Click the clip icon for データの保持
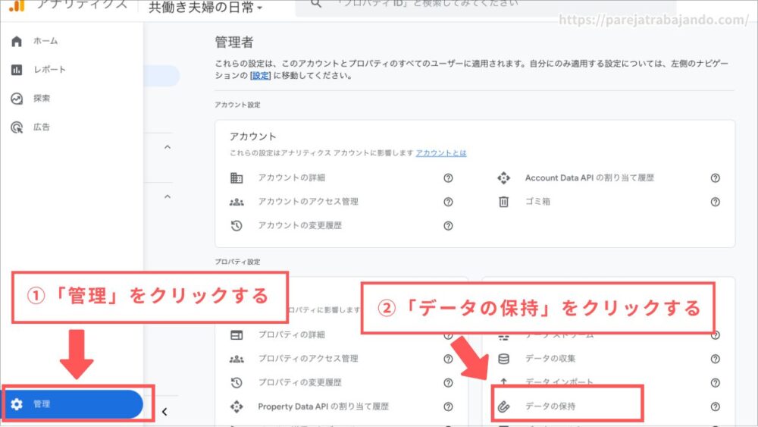 tap(504, 407)
